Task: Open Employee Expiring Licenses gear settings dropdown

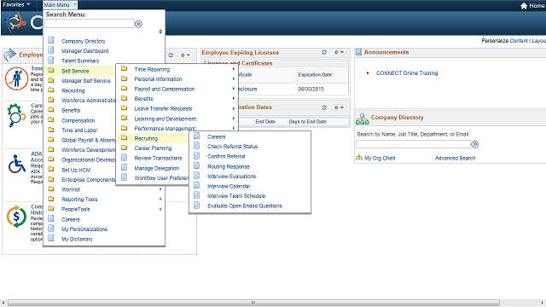Action: 339,52
